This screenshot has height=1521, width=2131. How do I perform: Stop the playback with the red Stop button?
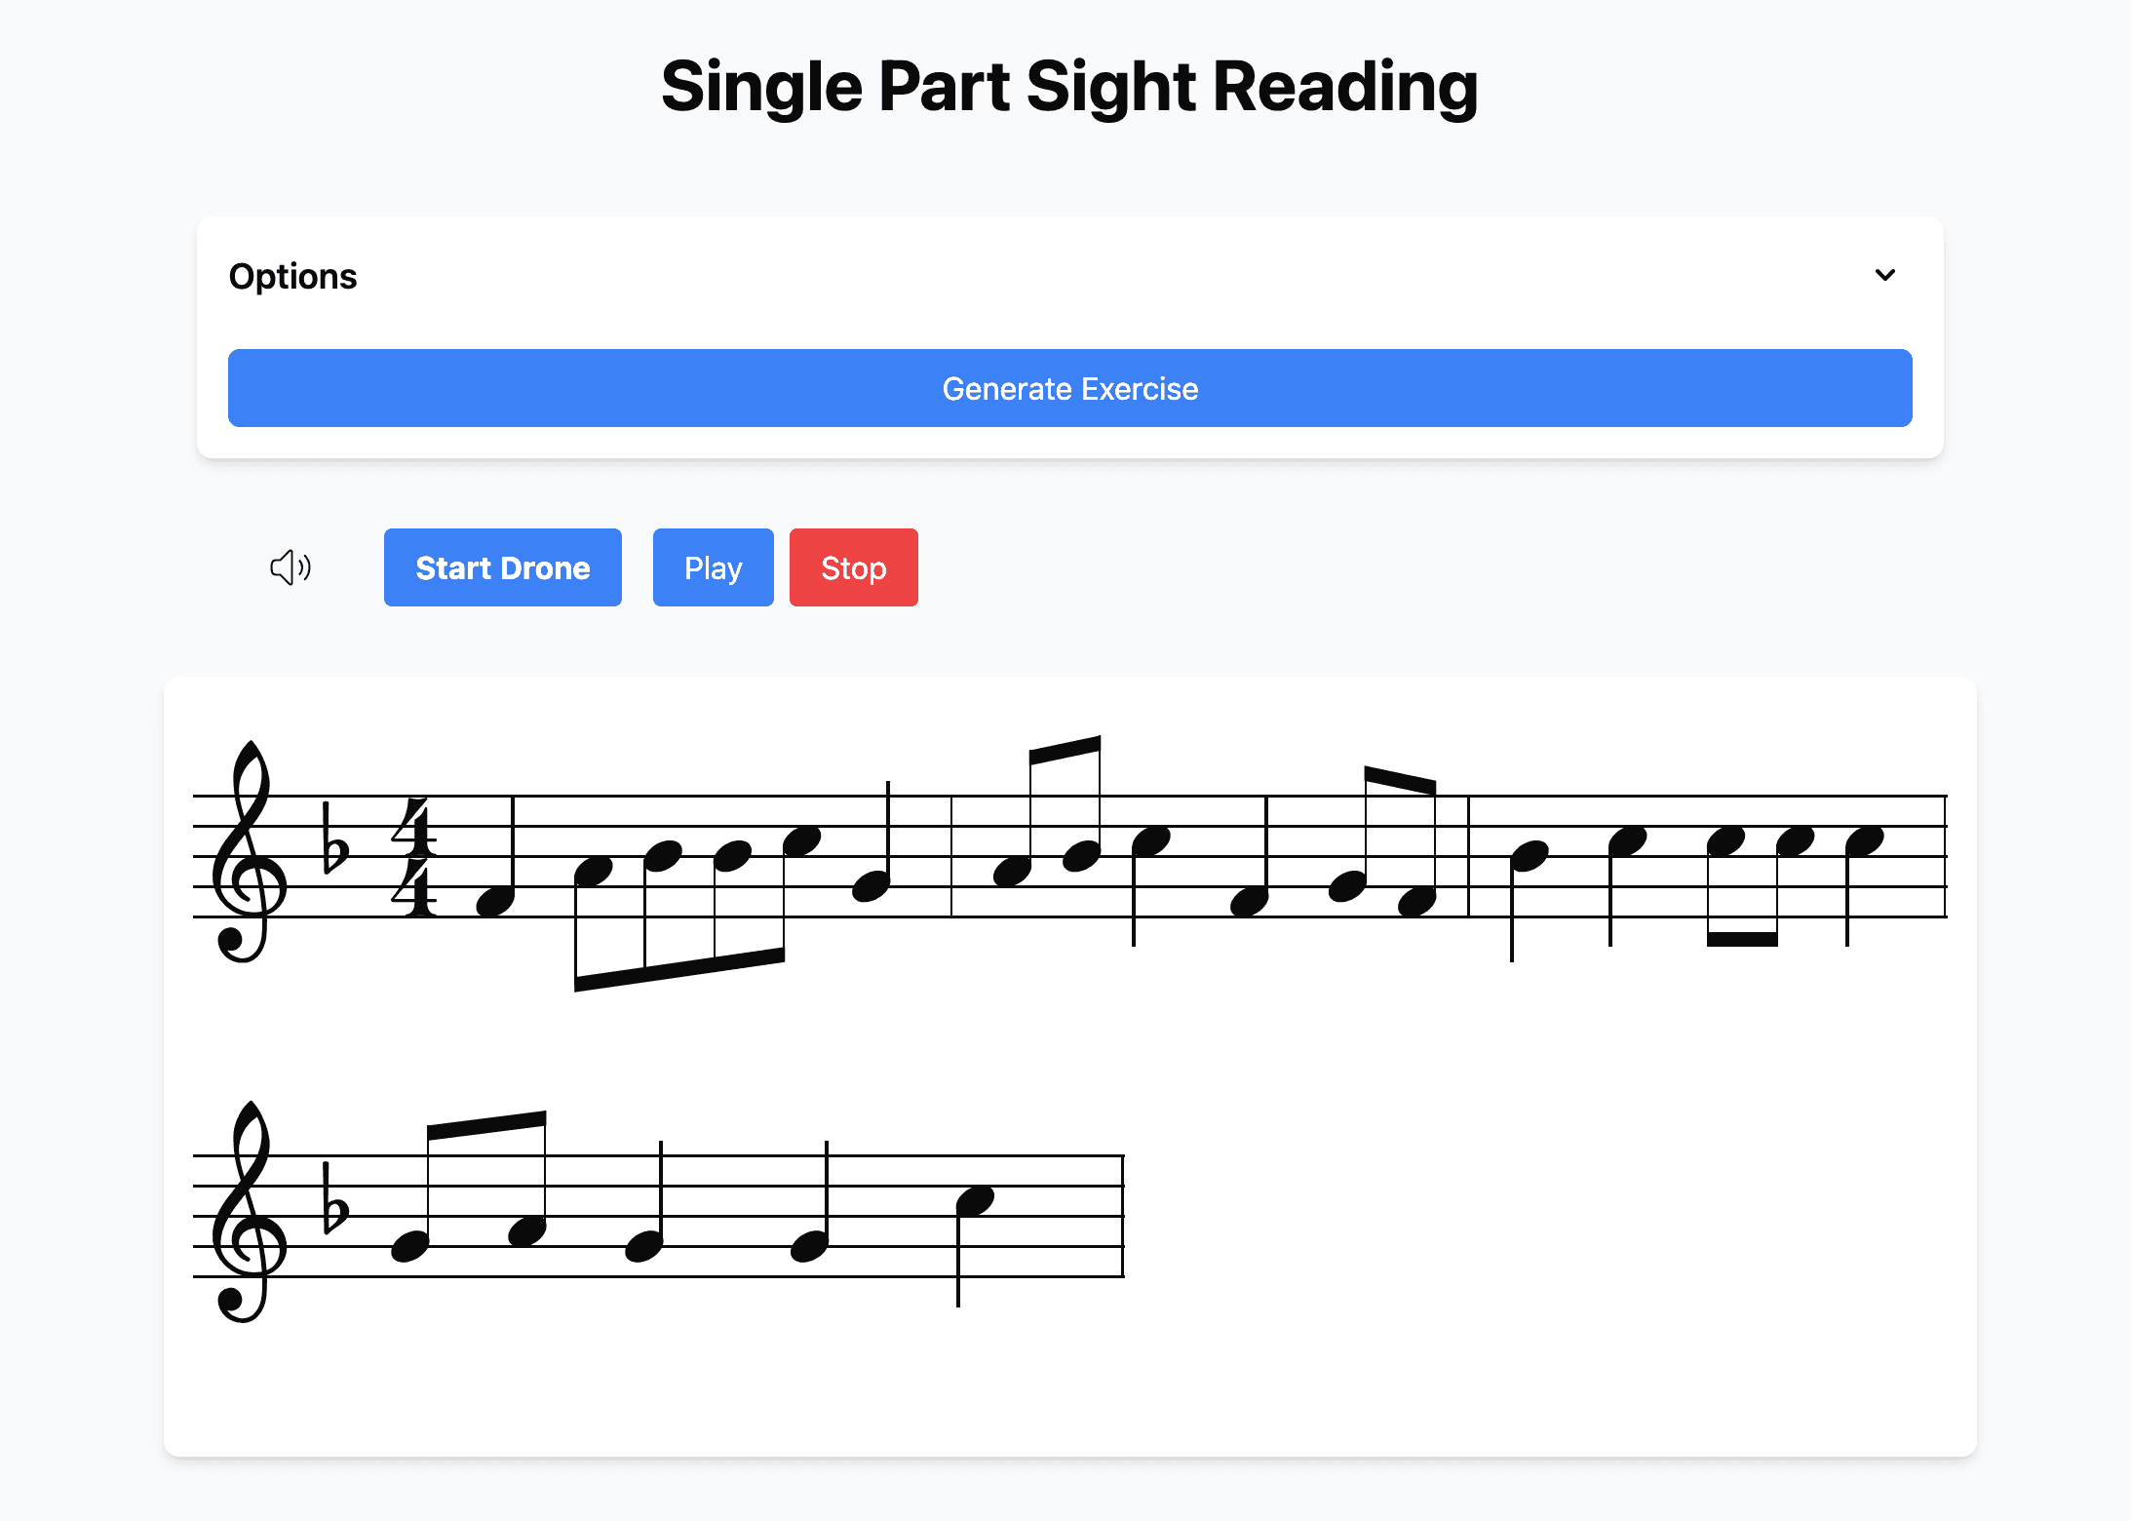pyautogui.click(x=853, y=566)
